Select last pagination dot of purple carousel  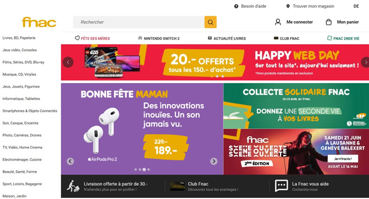pyautogui.click(x=149, y=170)
